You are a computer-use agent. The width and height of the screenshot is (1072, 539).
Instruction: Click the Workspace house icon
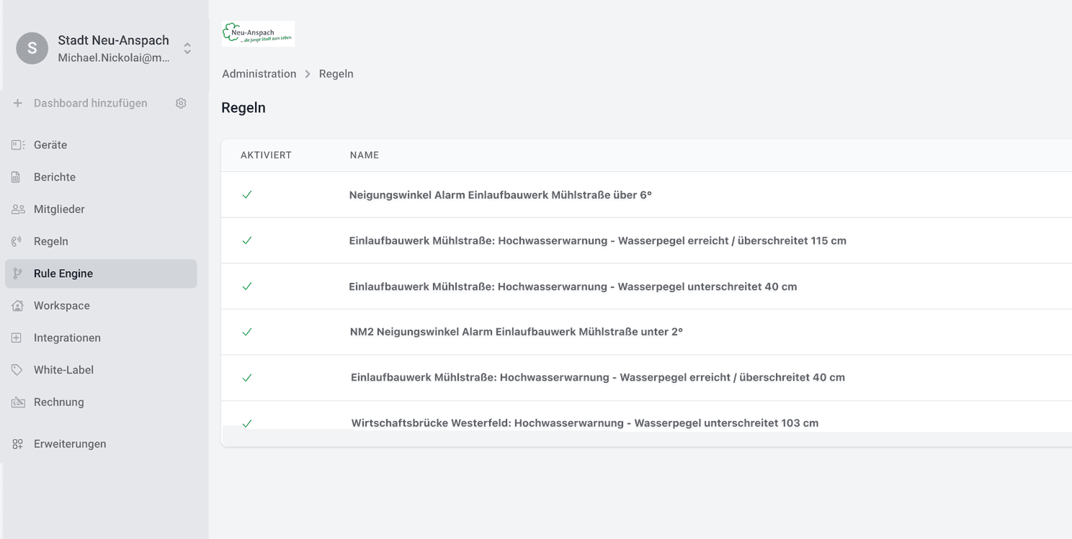pos(18,306)
